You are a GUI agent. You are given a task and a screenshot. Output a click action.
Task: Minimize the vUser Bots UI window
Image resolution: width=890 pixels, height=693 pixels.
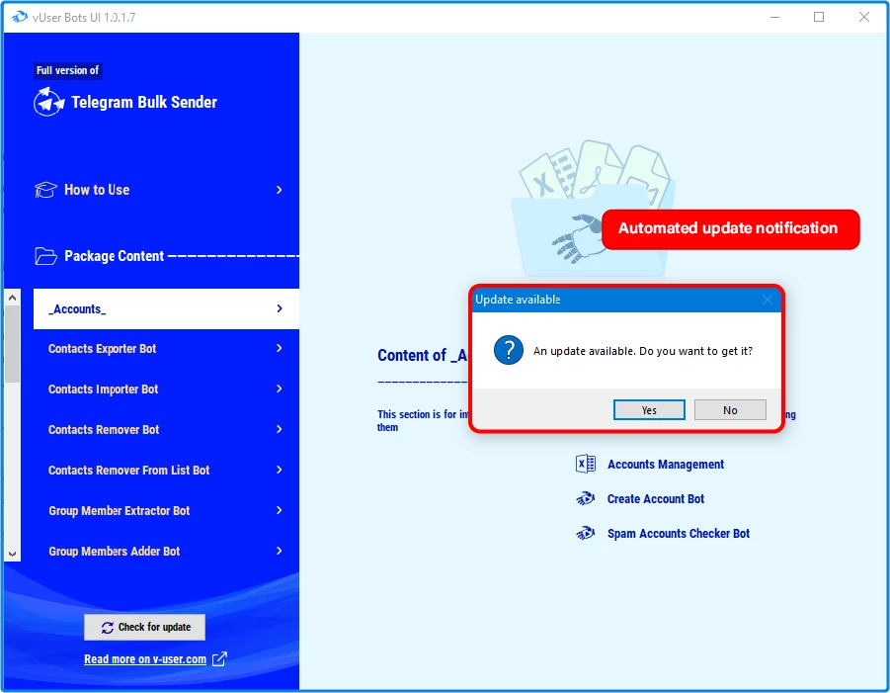774,17
